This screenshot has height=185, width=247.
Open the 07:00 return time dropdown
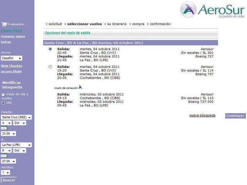pos(8,161)
